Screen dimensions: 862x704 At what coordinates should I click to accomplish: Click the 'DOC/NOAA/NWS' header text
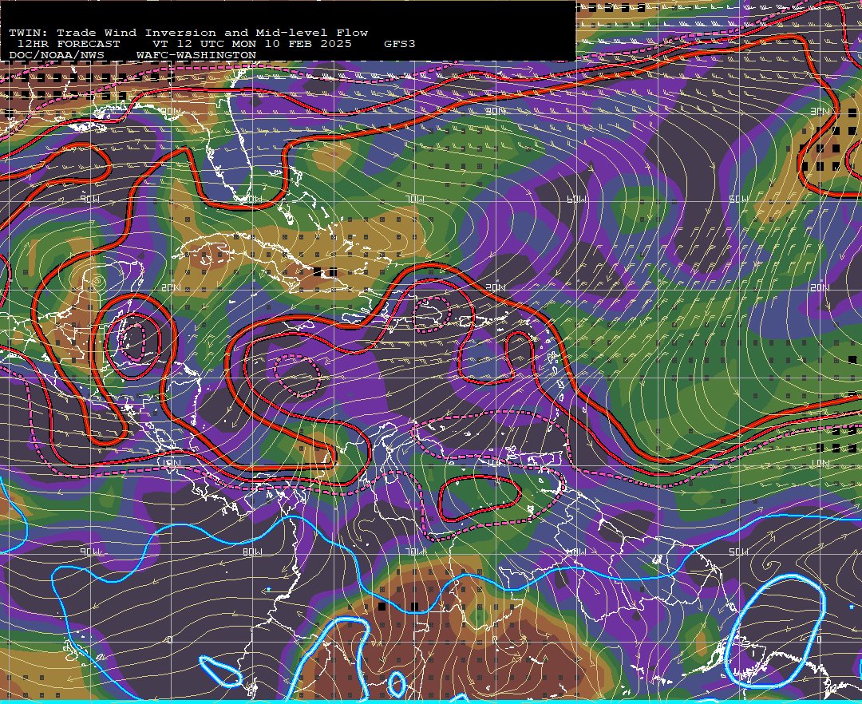click(57, 55)
